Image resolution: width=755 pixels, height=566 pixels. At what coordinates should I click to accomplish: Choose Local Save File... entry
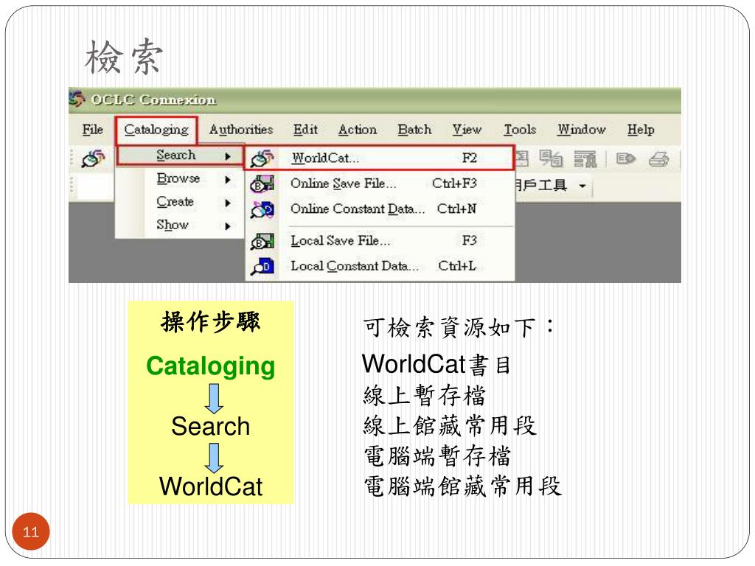[x=380, y=240]
